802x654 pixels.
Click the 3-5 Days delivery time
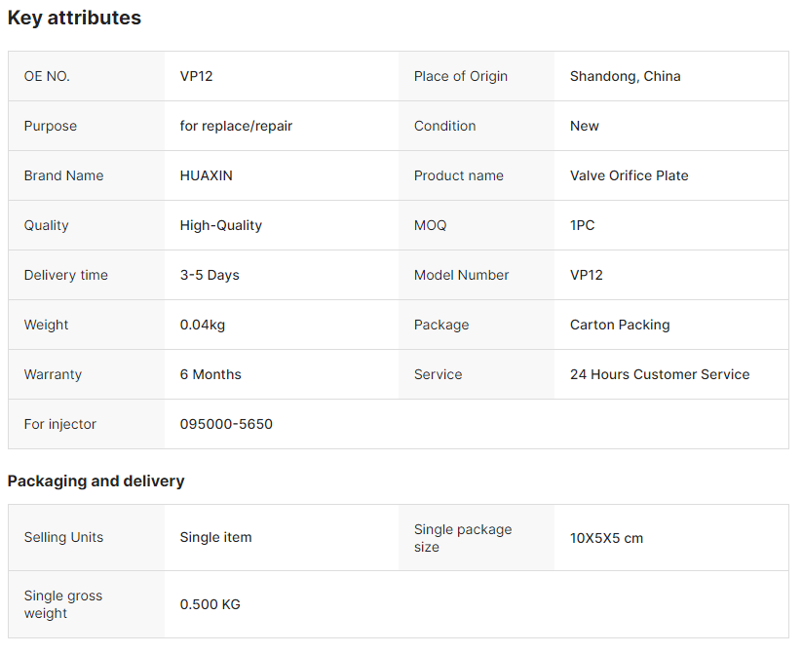pos(210,275)
